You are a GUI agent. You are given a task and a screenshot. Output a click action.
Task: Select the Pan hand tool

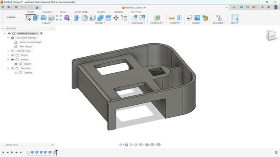pos(131,145)
